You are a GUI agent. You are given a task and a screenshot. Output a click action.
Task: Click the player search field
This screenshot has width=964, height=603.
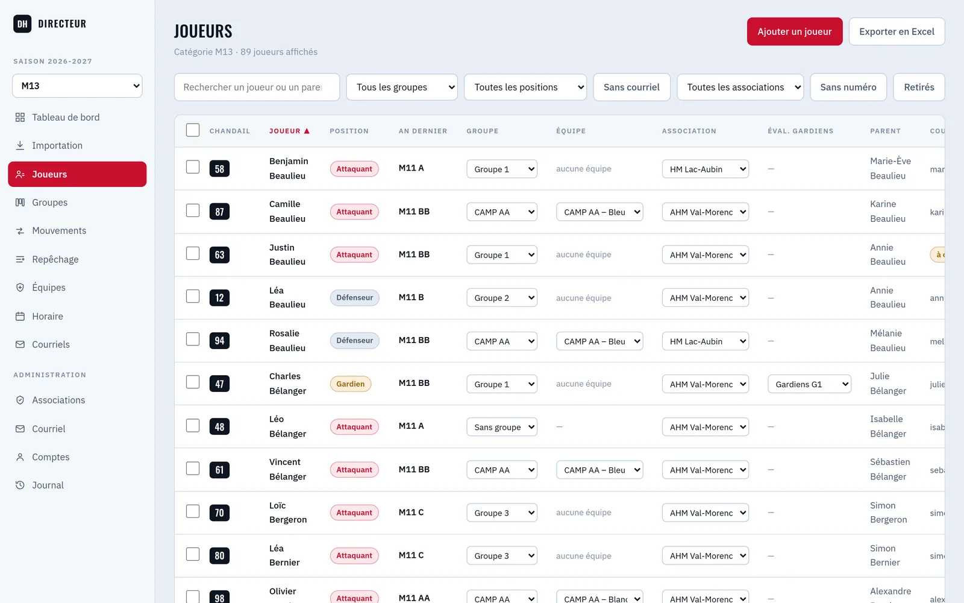(257, 87)
